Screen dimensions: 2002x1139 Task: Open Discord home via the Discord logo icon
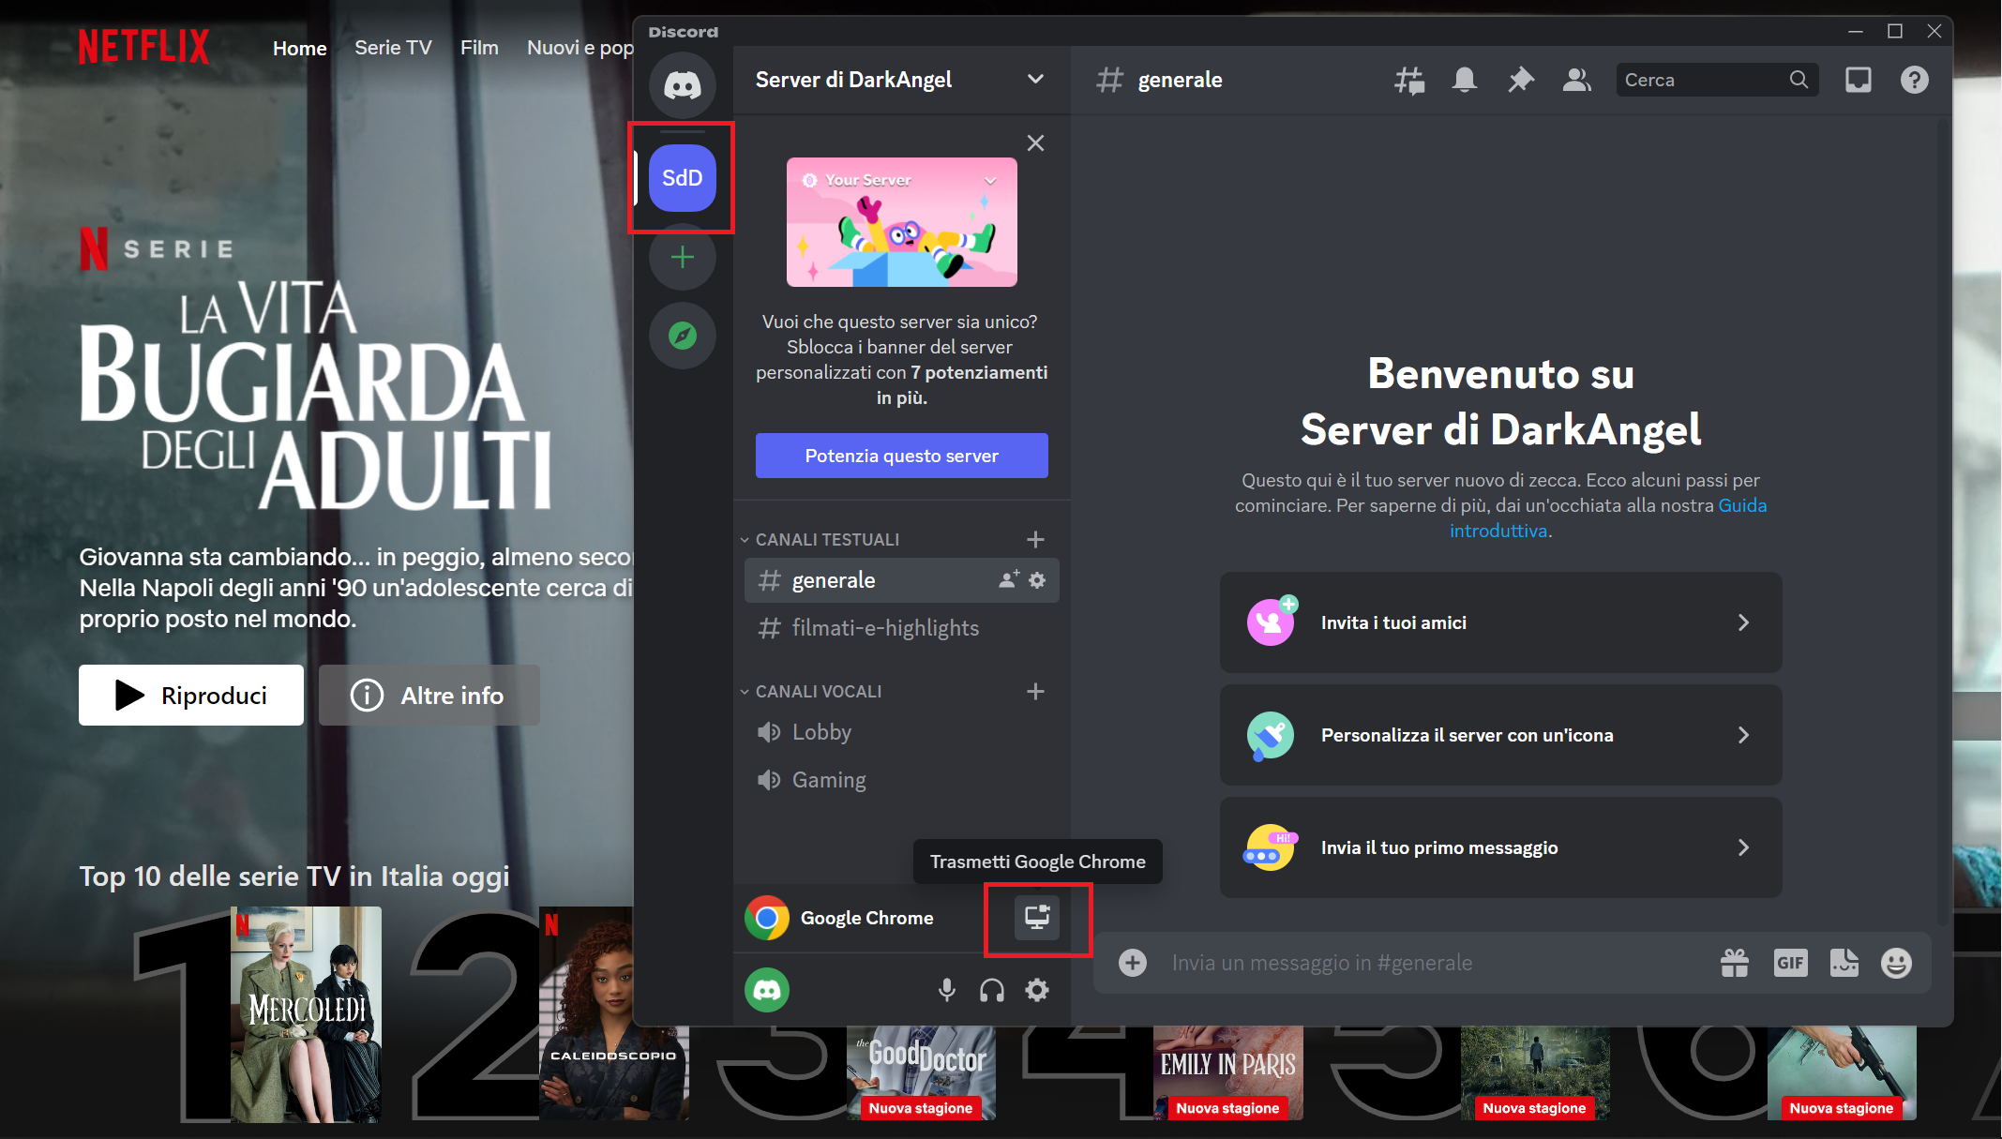pyautogui.click(x=683, y=85)
